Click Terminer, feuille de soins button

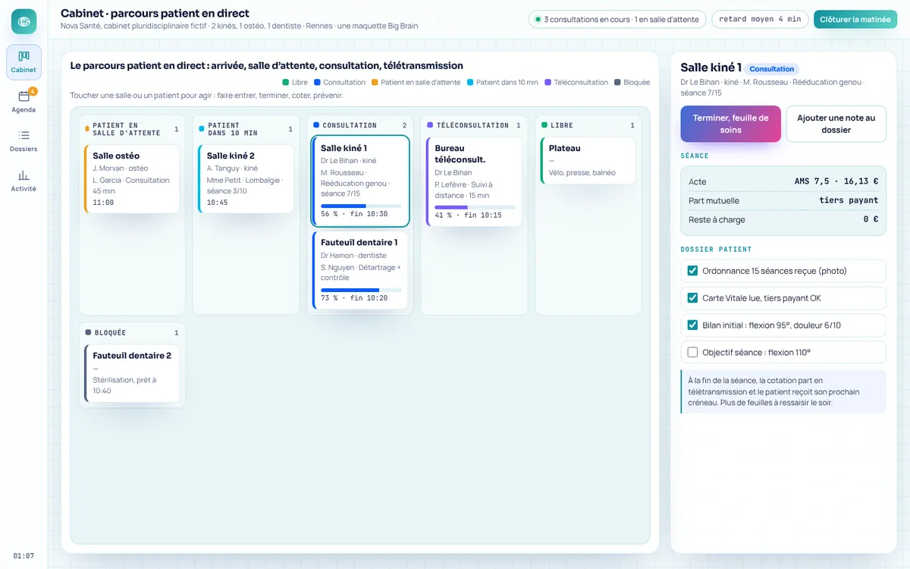(x=730, y=124)
